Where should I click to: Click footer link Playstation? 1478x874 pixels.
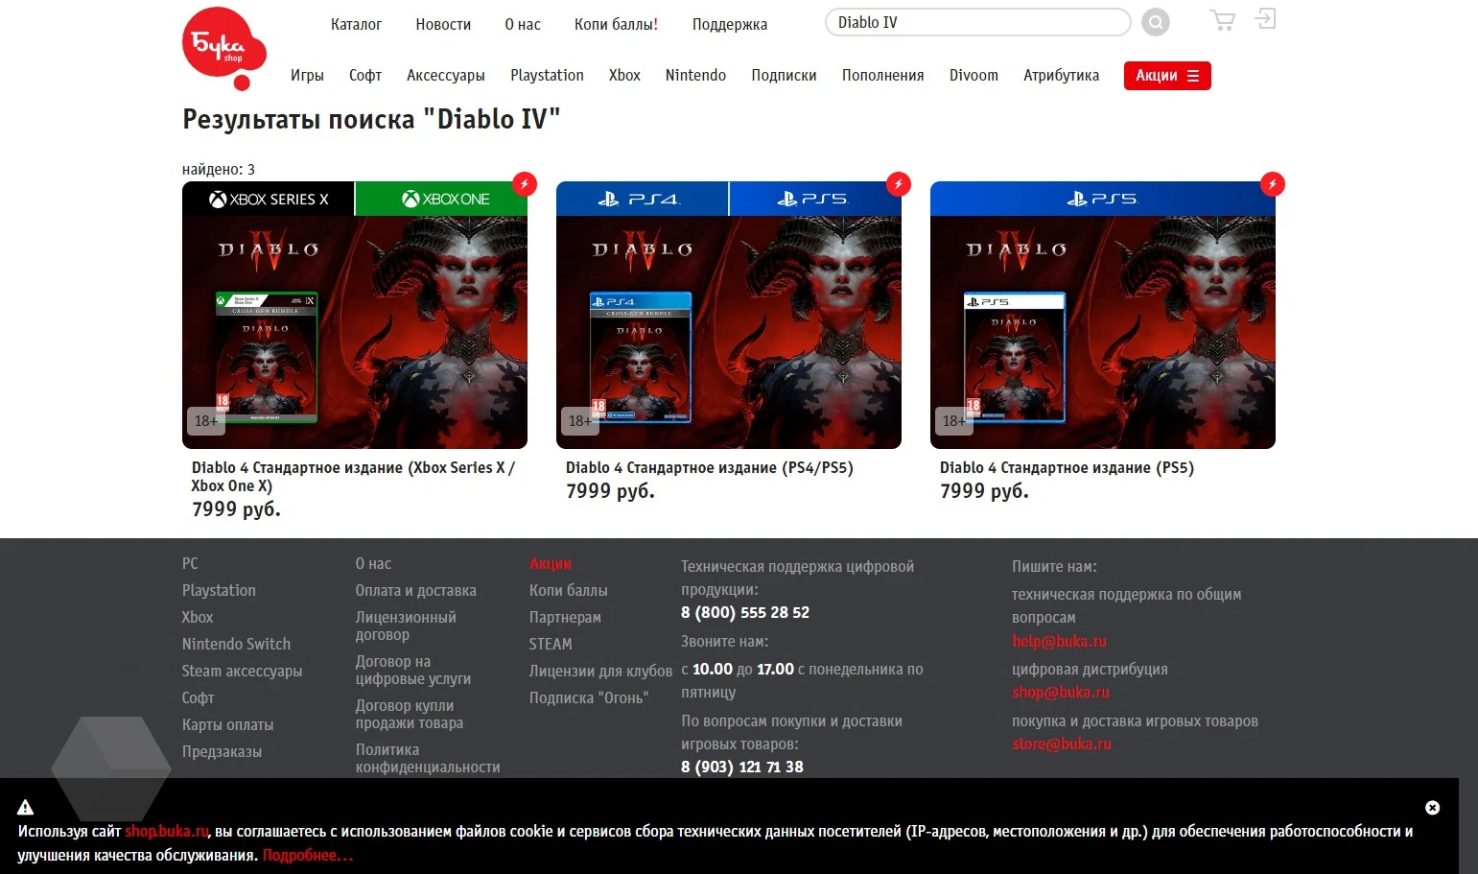point(219,591)
